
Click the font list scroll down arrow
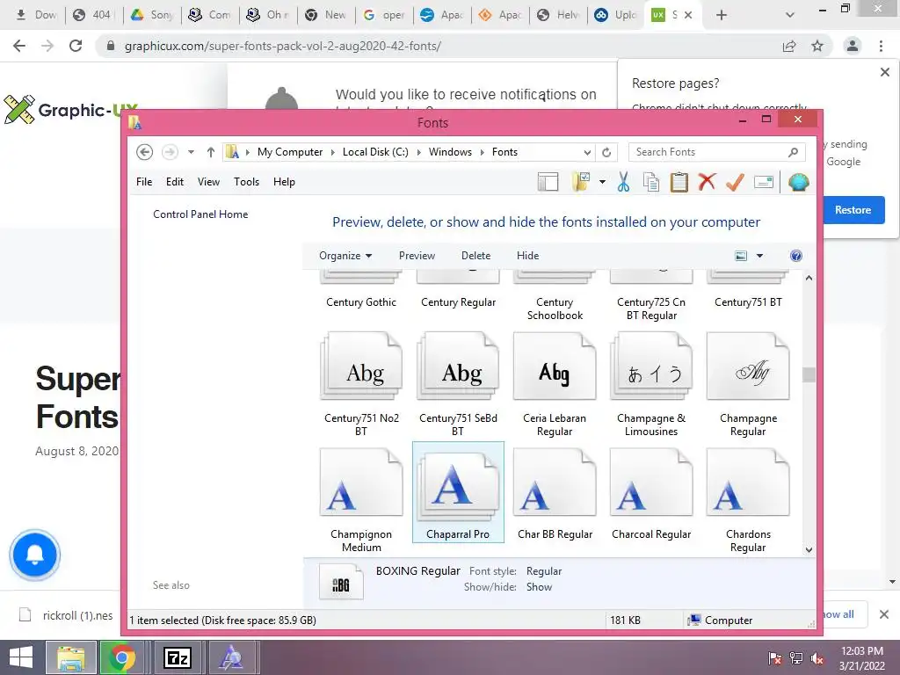pos(809,549)
